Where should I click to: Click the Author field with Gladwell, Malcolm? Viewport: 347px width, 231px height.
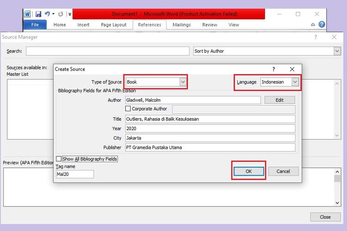coord(193,100)
